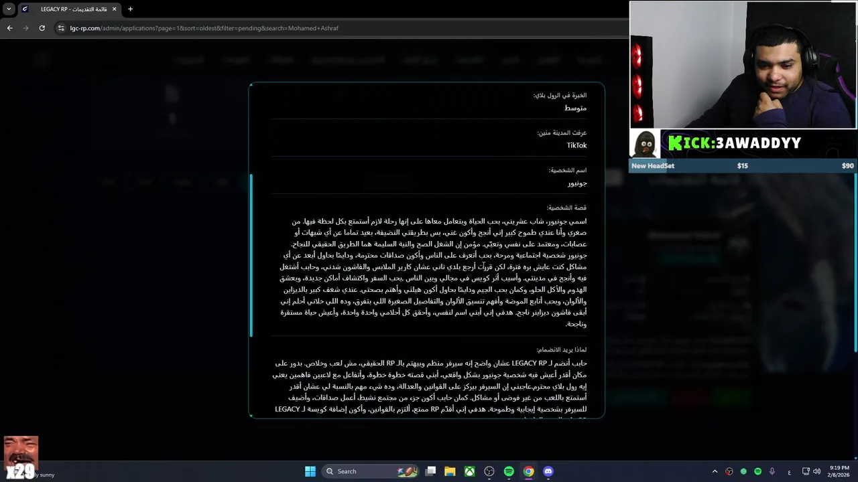Screen dimensions: 858x482
Task: Click the OBS tray icon
Action: click(x=729, y=471)
